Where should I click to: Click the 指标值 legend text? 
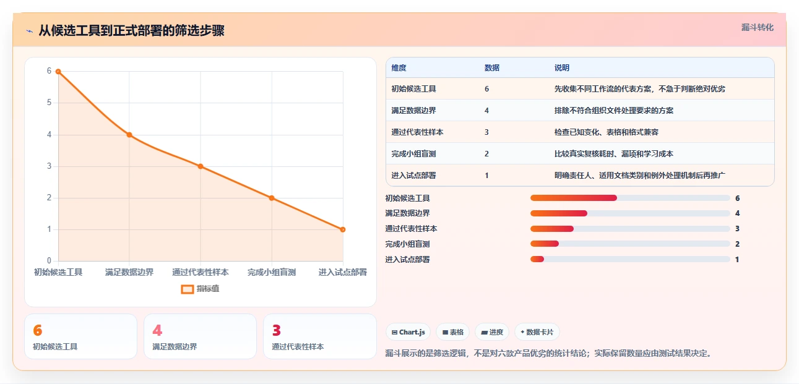208,289
